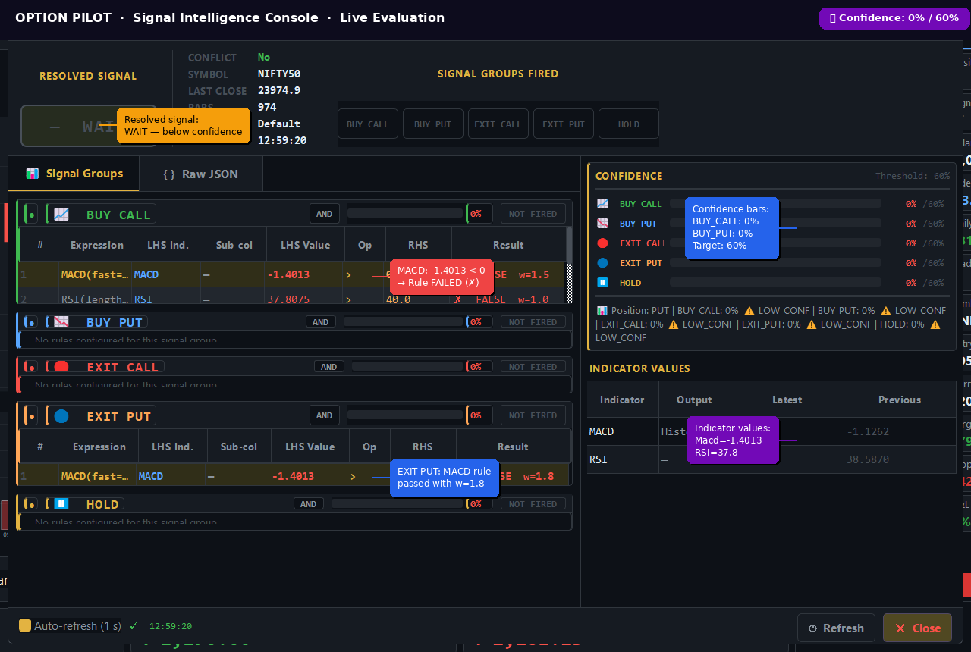Click the AND logic badge in BUY CALL group
Viewport: 971px width, 652px height.
click(325, 214)
